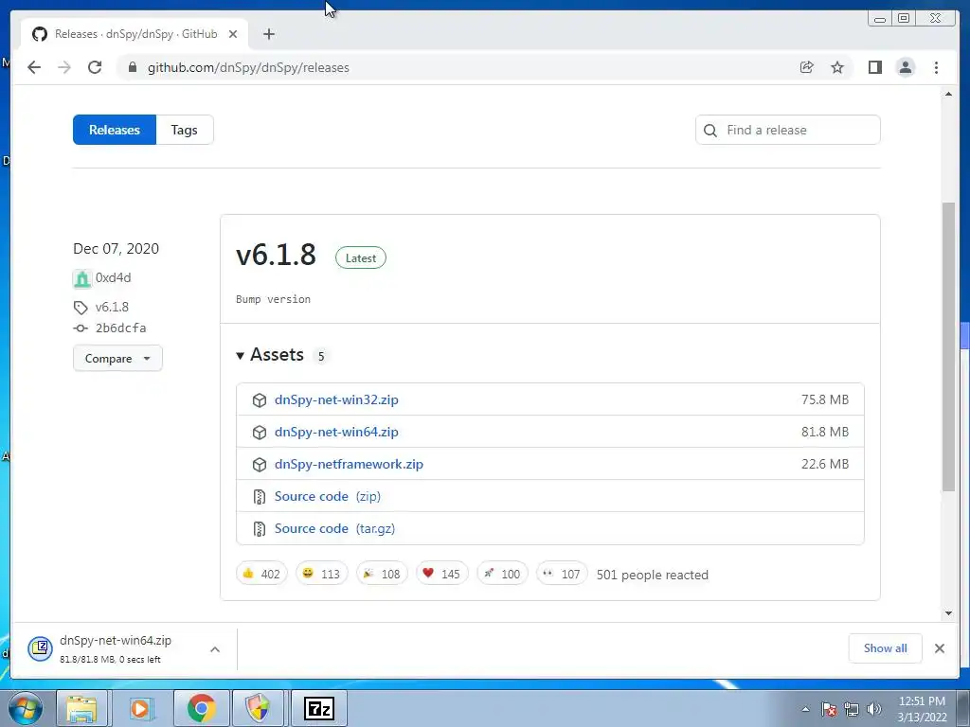Close the downloads bar

[x=939, y=648]
